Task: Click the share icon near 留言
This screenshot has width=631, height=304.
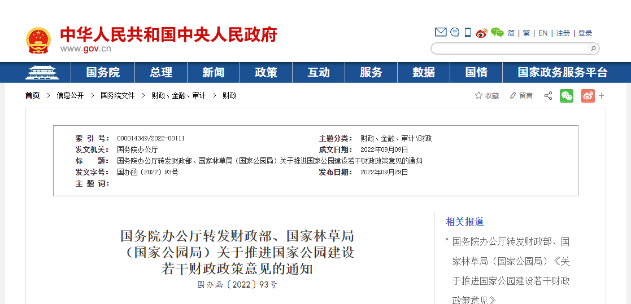Action: click(x=548, y=95)
